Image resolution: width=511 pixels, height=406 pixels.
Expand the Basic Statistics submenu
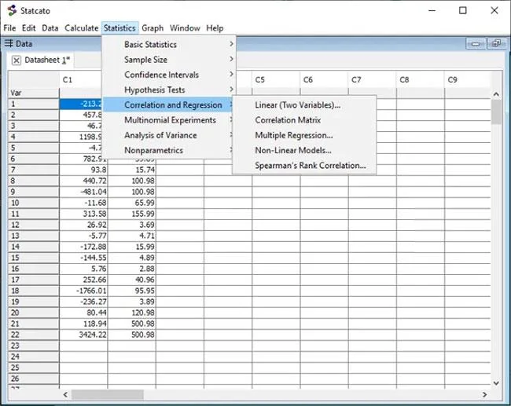pyautogui.click(x=168, y=44)
